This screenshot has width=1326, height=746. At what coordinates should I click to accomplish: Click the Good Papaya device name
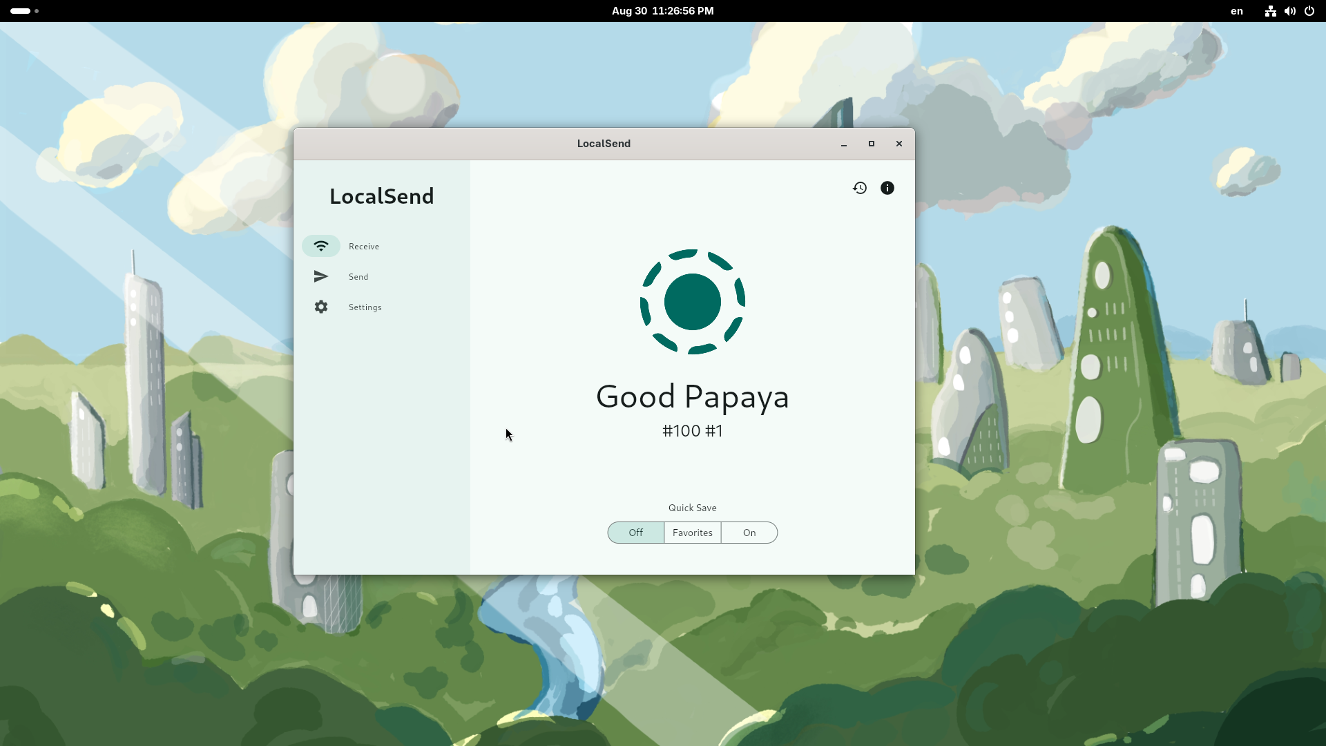[693, 396]
